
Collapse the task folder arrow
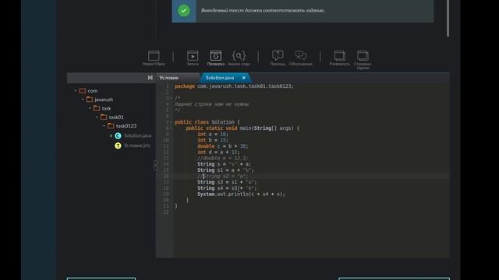click(90, 108)
